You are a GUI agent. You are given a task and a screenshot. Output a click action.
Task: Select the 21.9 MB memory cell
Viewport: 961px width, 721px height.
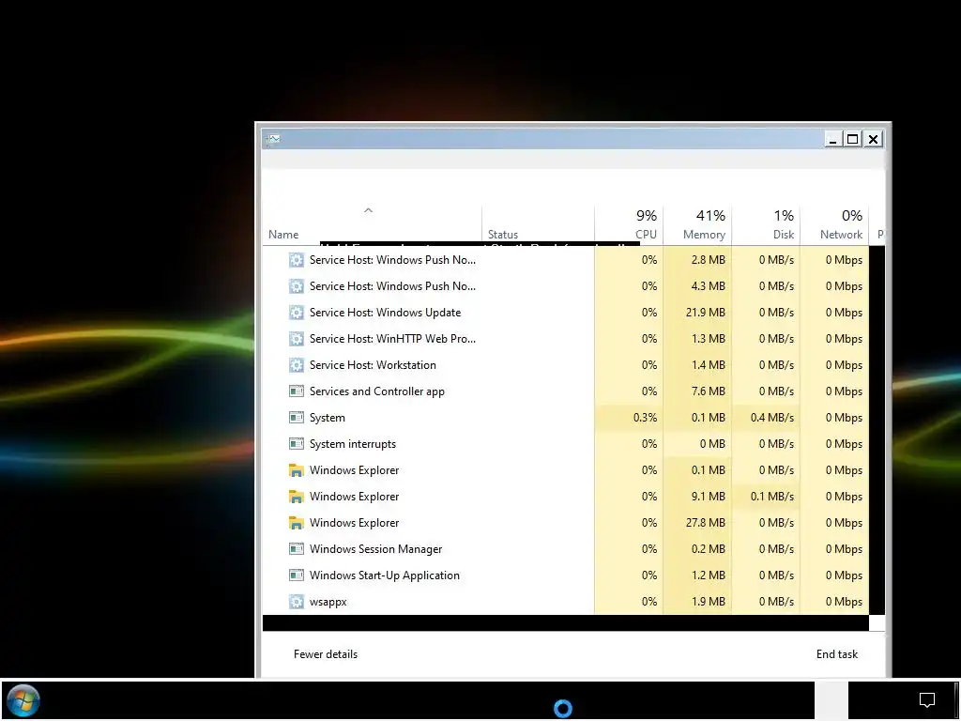[x=697, y=313]
